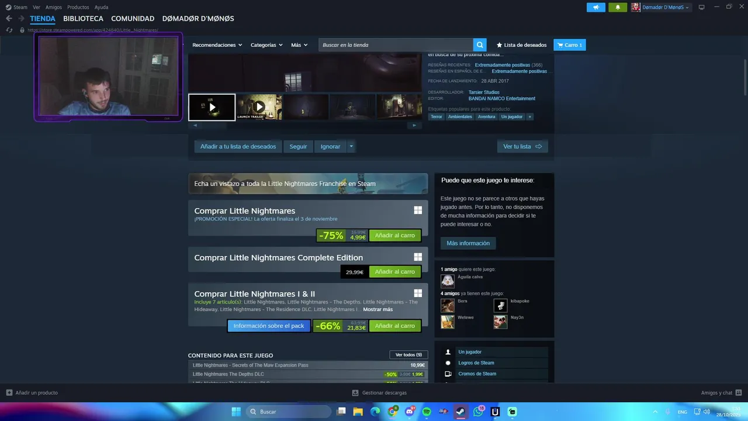Click kibapoke friend avatar
748x421 pixels.
[x=500, y=306]
